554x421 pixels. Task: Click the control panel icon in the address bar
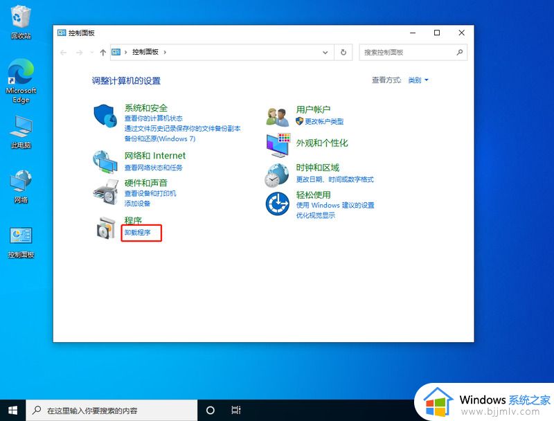pos(116,52)
